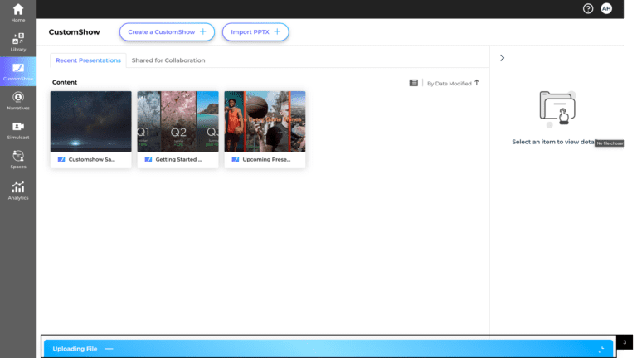The image size is (637, 358).
Task: Minimize the Uploading File bar
Action: (109, 349)
